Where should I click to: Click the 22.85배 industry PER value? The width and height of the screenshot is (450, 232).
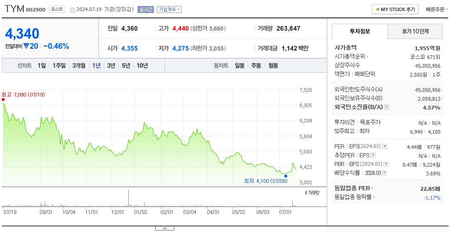(x=430, y=189)
